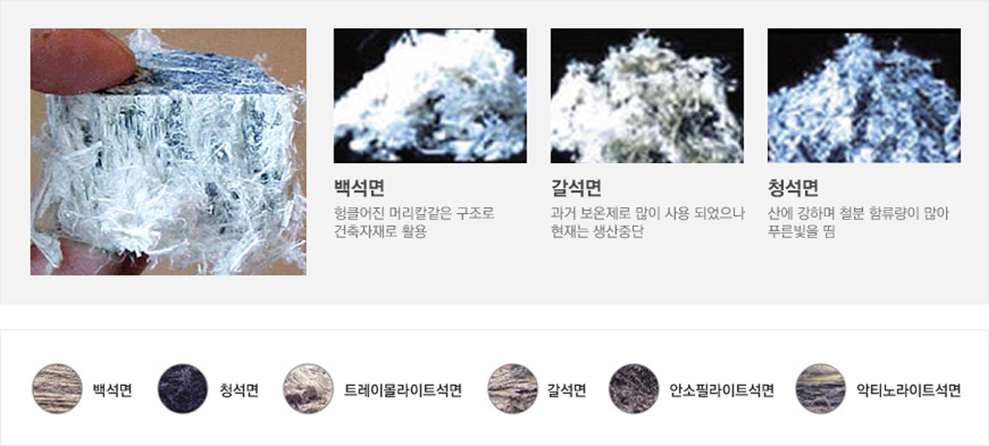Viewport: 989px width, 446px height.
Task: Select the 트레이몰라이트석면 text label
Action: point(402,390)
